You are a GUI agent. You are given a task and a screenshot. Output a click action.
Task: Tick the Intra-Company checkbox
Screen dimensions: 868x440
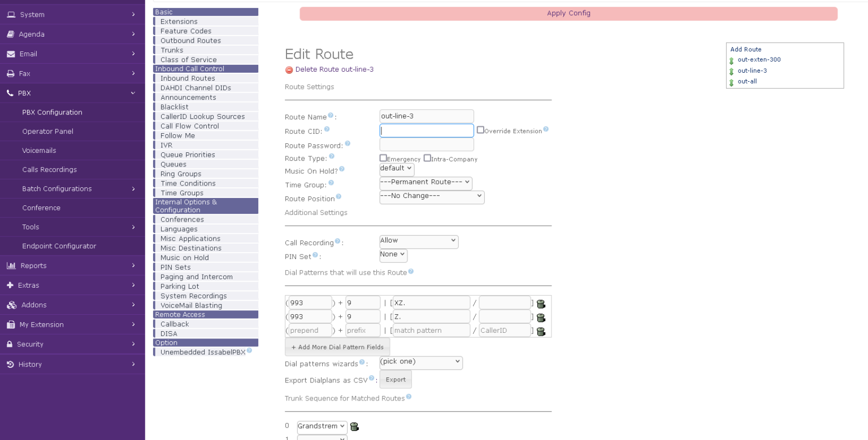427,158
